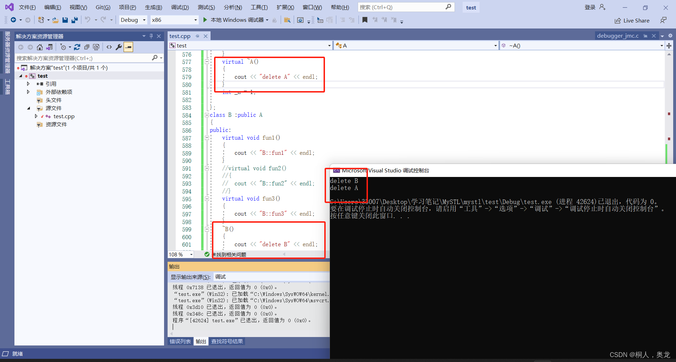Click the save all icon
Image resolution: width=676 pixels, height=362 pixels.
pyautogui.click(x=74, y=20)
